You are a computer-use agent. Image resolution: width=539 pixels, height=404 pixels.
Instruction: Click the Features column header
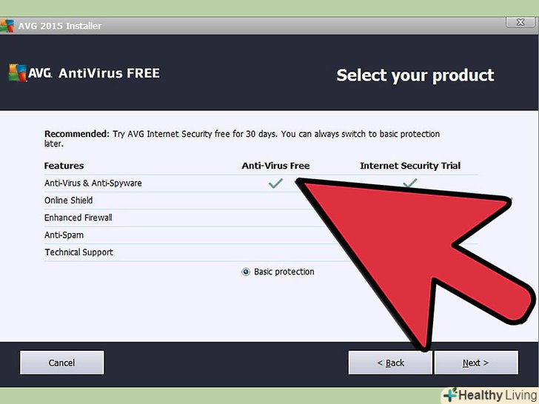point(64,166)
